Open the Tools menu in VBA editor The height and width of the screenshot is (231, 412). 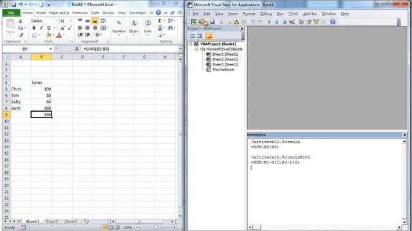click(x=294, y=14)
